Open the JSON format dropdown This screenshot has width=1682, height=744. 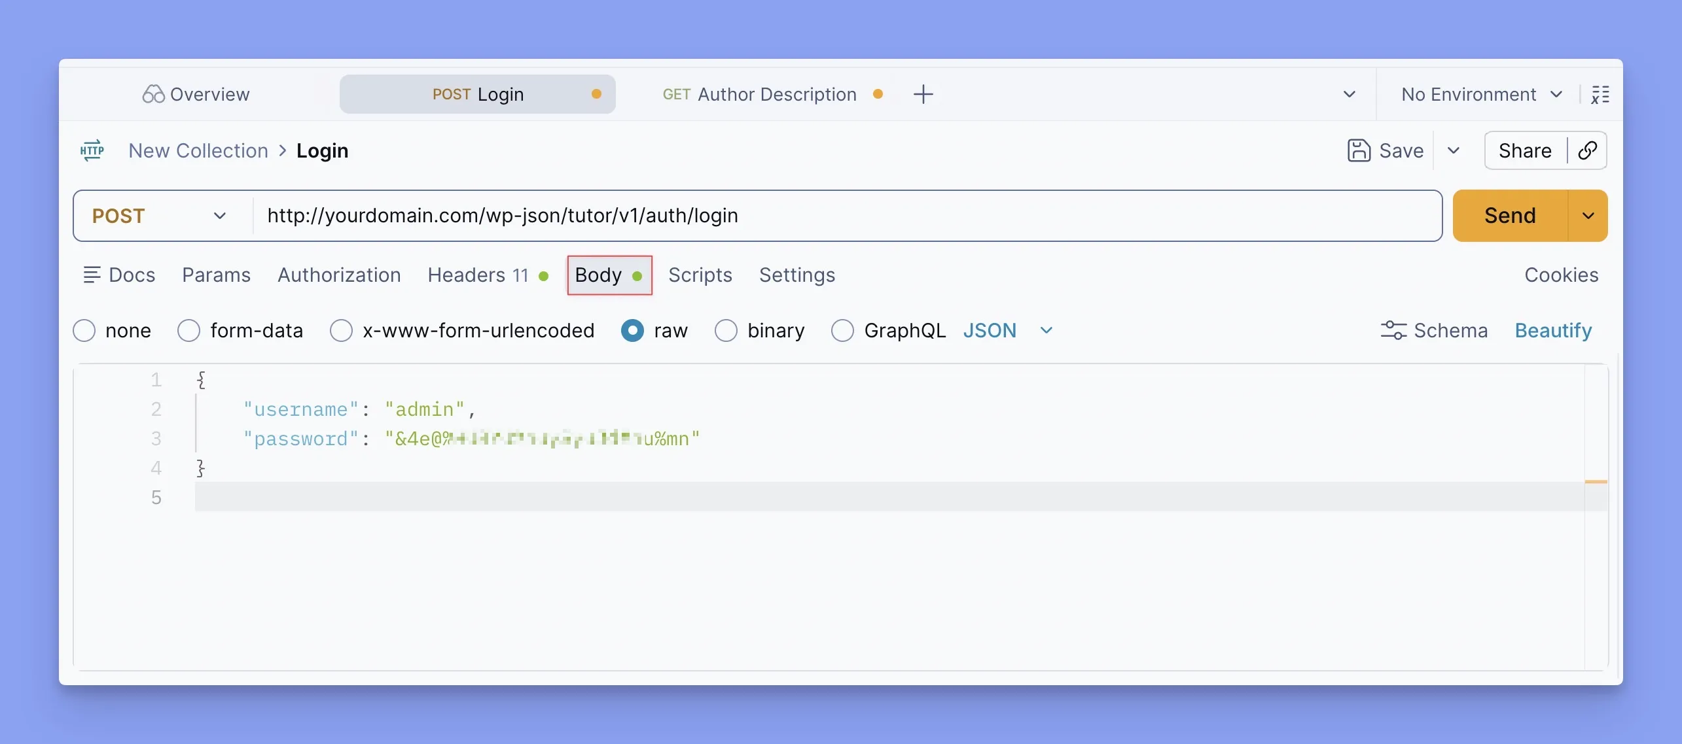tap(1008, 330)
